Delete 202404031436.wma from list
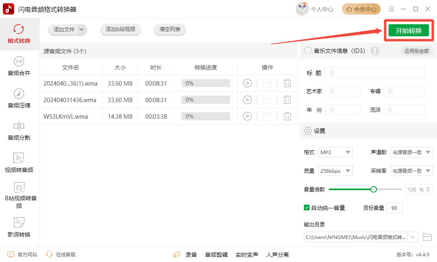This screenshot has width=437, height=262. click(x=287, y=100)
